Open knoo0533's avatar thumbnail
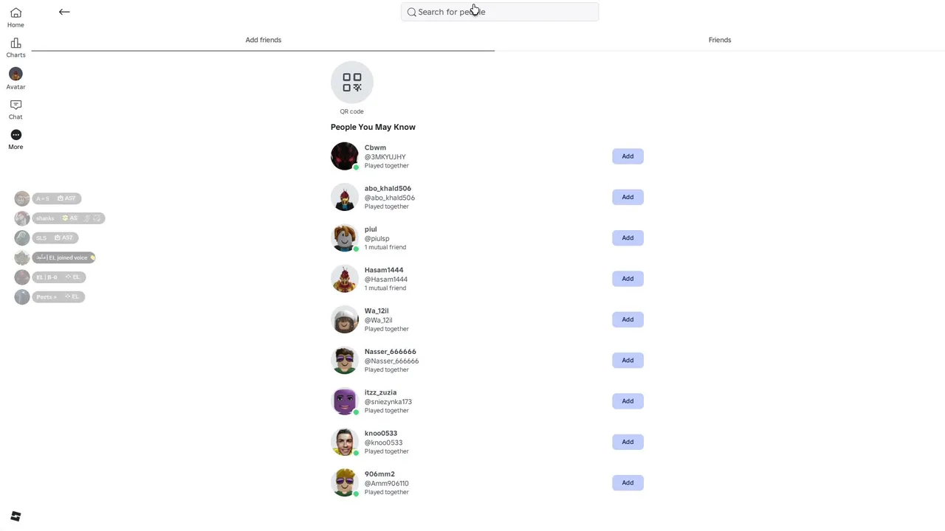Image resolution: width=945 pixels, height=531 pixels. (x=345, y=442)
